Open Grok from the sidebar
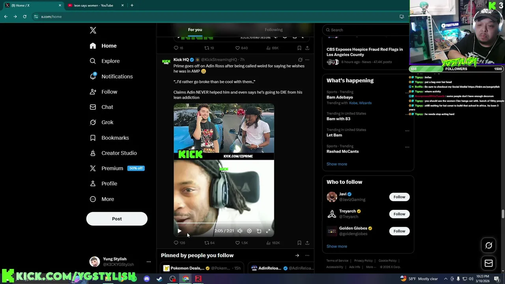This screenshot has height=284, width=505. [x=101, y=122]
